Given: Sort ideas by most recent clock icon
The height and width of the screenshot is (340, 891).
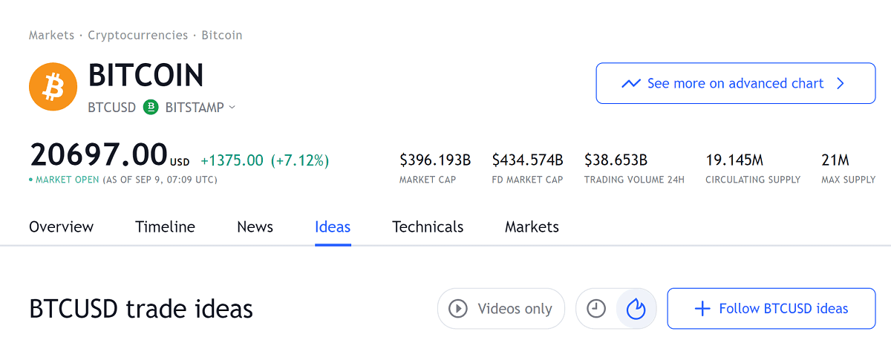Looking at the screenshot, I should (596, 308).
